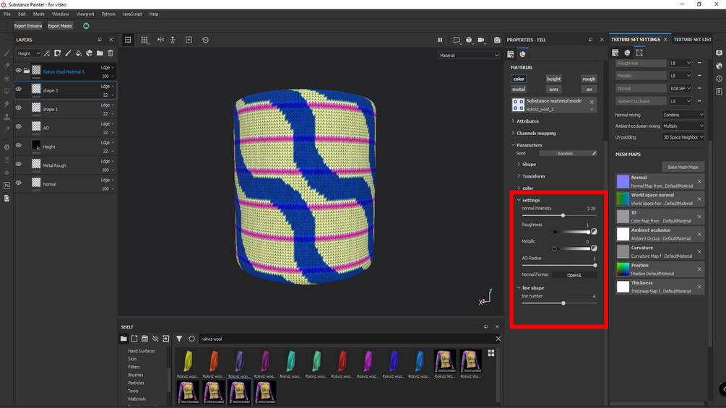The image size is (726, 408).
Task: Expand the Channels mapping section
Action: pos(536,133)
